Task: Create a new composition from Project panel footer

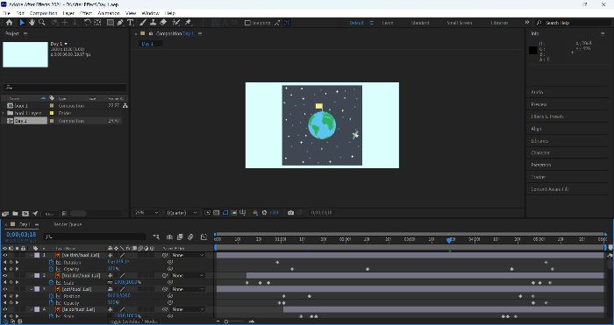Action: pyautogui.click(x=25, y=214)
